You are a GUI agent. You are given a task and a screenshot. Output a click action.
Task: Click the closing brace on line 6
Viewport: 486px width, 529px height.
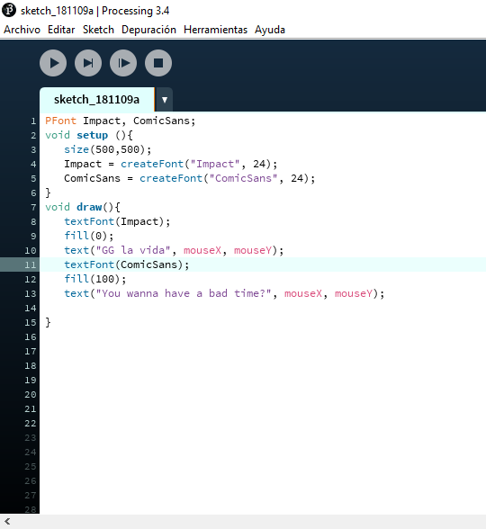[48, 193]
